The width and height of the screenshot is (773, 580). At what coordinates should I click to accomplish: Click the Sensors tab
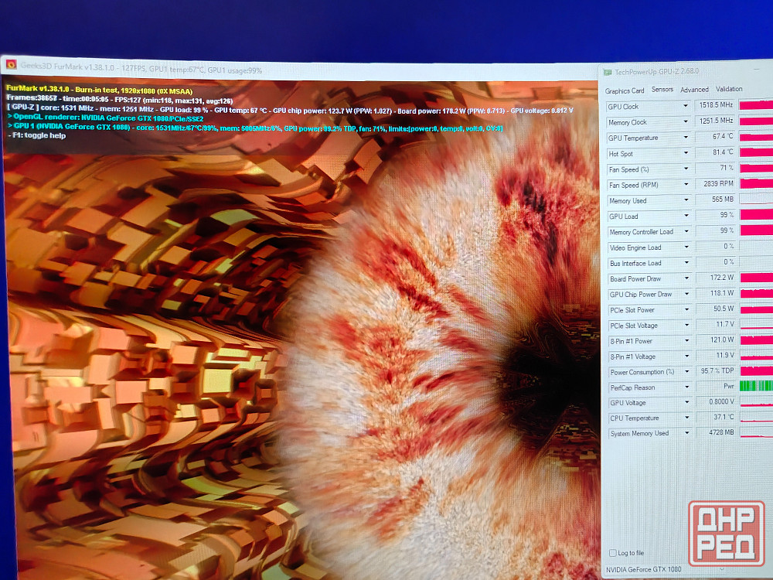point(662,90)
